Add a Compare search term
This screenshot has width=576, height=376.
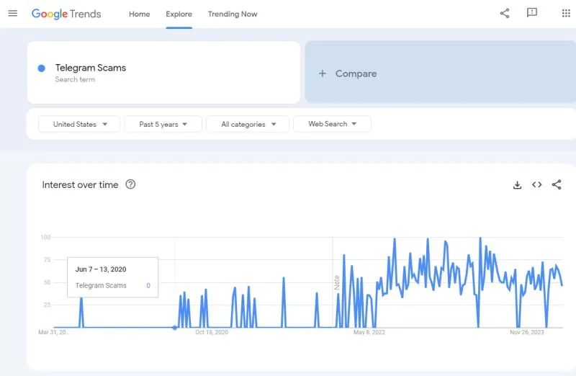[x=441, y=72]
